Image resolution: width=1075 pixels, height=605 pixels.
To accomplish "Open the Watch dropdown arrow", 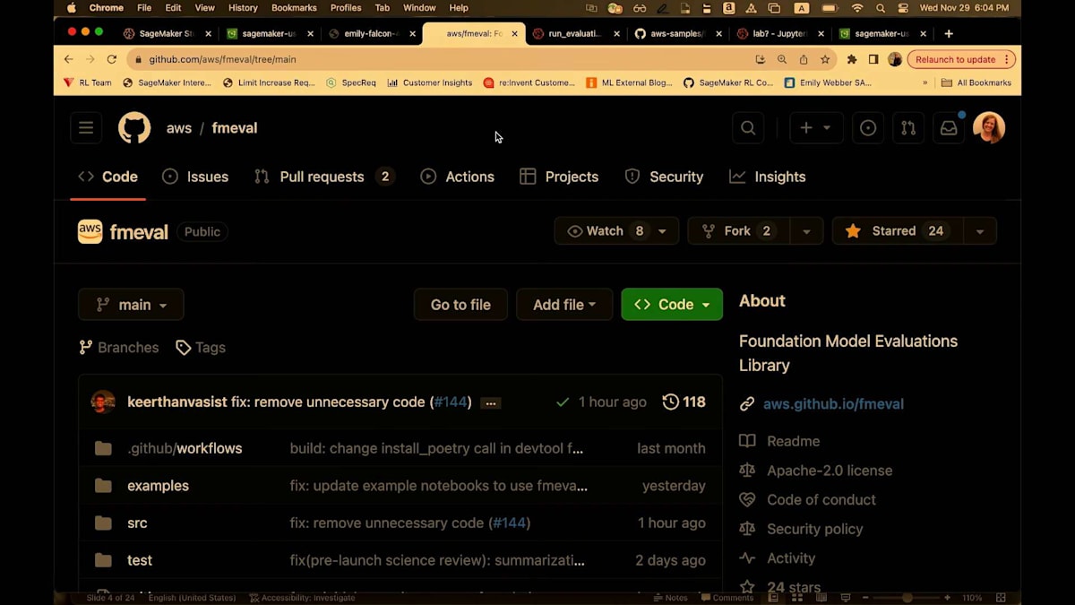I will click(x=662, y=231).
